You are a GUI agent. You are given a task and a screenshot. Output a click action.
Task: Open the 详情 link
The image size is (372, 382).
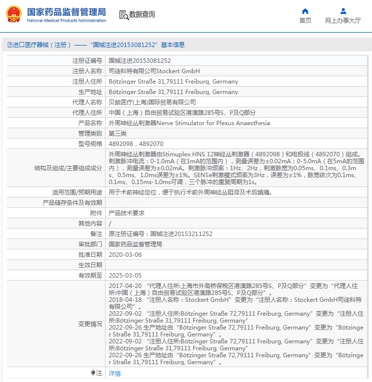114,373
